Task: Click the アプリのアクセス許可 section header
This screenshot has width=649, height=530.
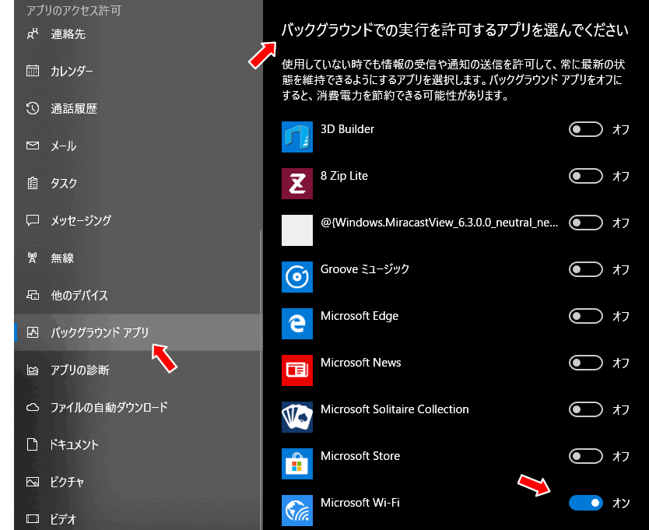Action: click(x=73, y=10)
